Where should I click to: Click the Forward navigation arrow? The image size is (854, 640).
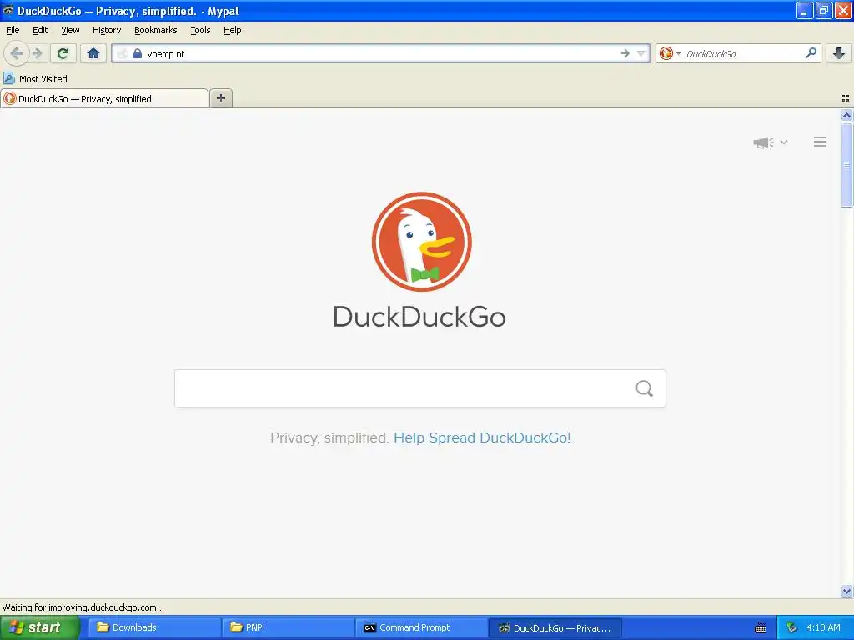click(x=37, y=53)
